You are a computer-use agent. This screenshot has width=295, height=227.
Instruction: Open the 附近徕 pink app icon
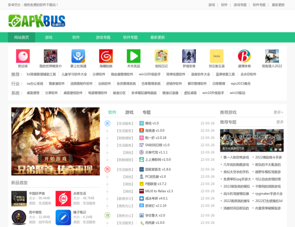pos(23,56)
